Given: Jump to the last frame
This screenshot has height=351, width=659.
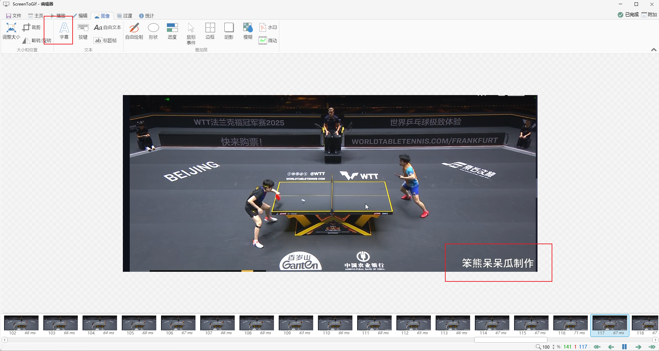Looking at the screenshot, I should (652, 347).
